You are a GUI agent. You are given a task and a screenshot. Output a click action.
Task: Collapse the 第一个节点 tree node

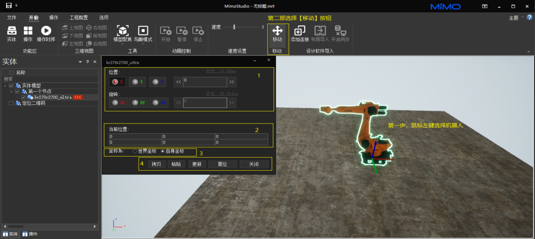click(x=11, y=92)
